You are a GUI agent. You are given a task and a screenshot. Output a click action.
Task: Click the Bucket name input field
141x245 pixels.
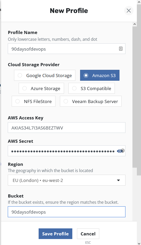tap(67, 212)
